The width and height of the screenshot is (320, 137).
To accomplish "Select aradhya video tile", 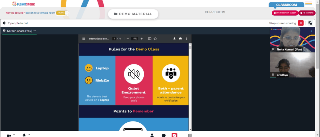I will (x=292, y=65).
